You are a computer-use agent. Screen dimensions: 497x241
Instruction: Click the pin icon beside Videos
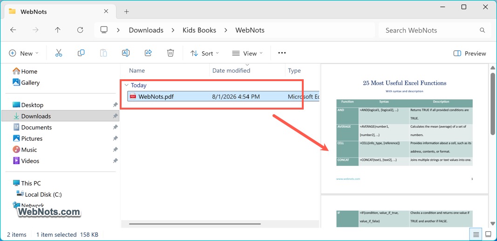coord(116,161)
